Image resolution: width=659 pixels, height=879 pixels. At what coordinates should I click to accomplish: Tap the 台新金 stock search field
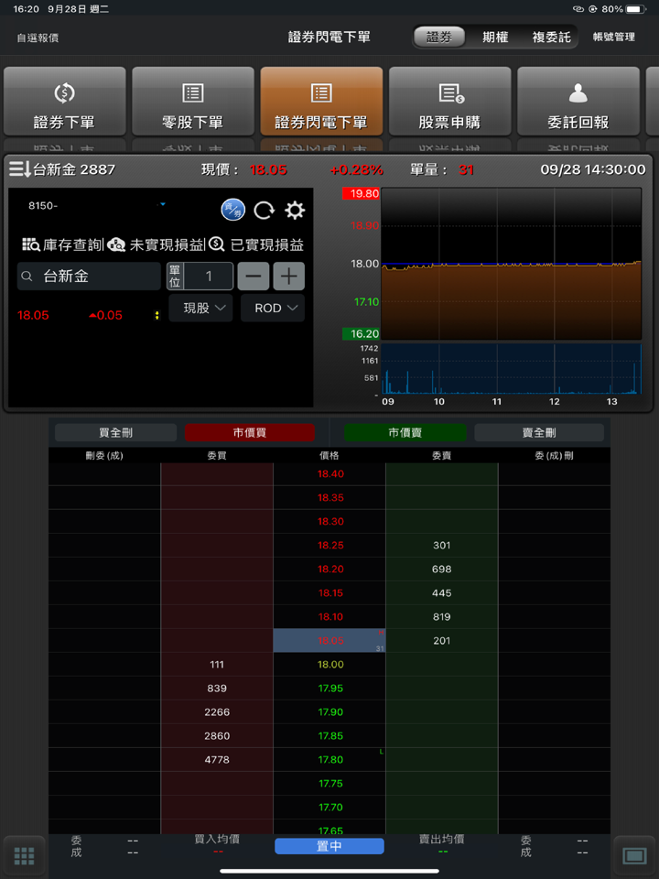coord(89,277)
